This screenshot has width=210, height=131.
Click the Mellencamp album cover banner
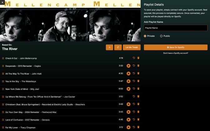(x=70, y=21)
